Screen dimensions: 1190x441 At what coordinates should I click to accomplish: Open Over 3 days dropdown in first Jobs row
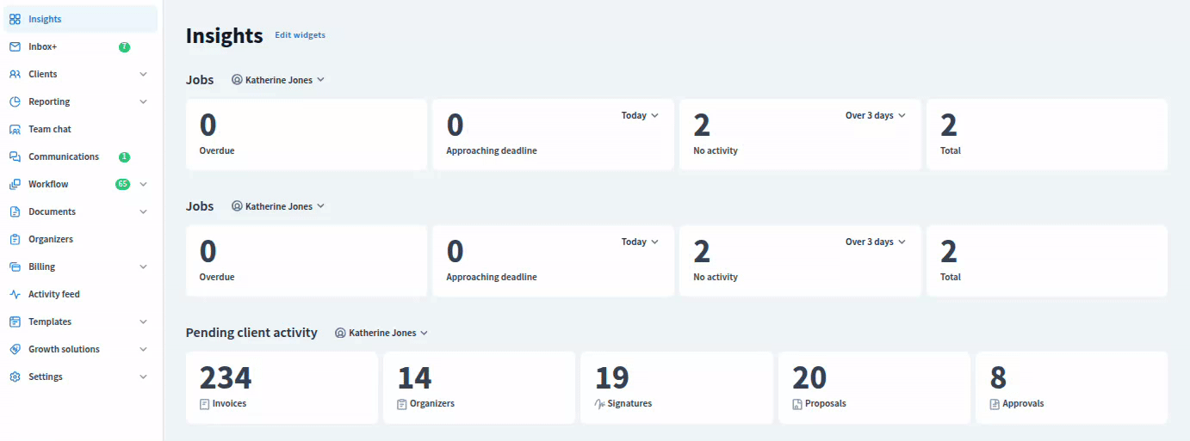click(875, 115)
